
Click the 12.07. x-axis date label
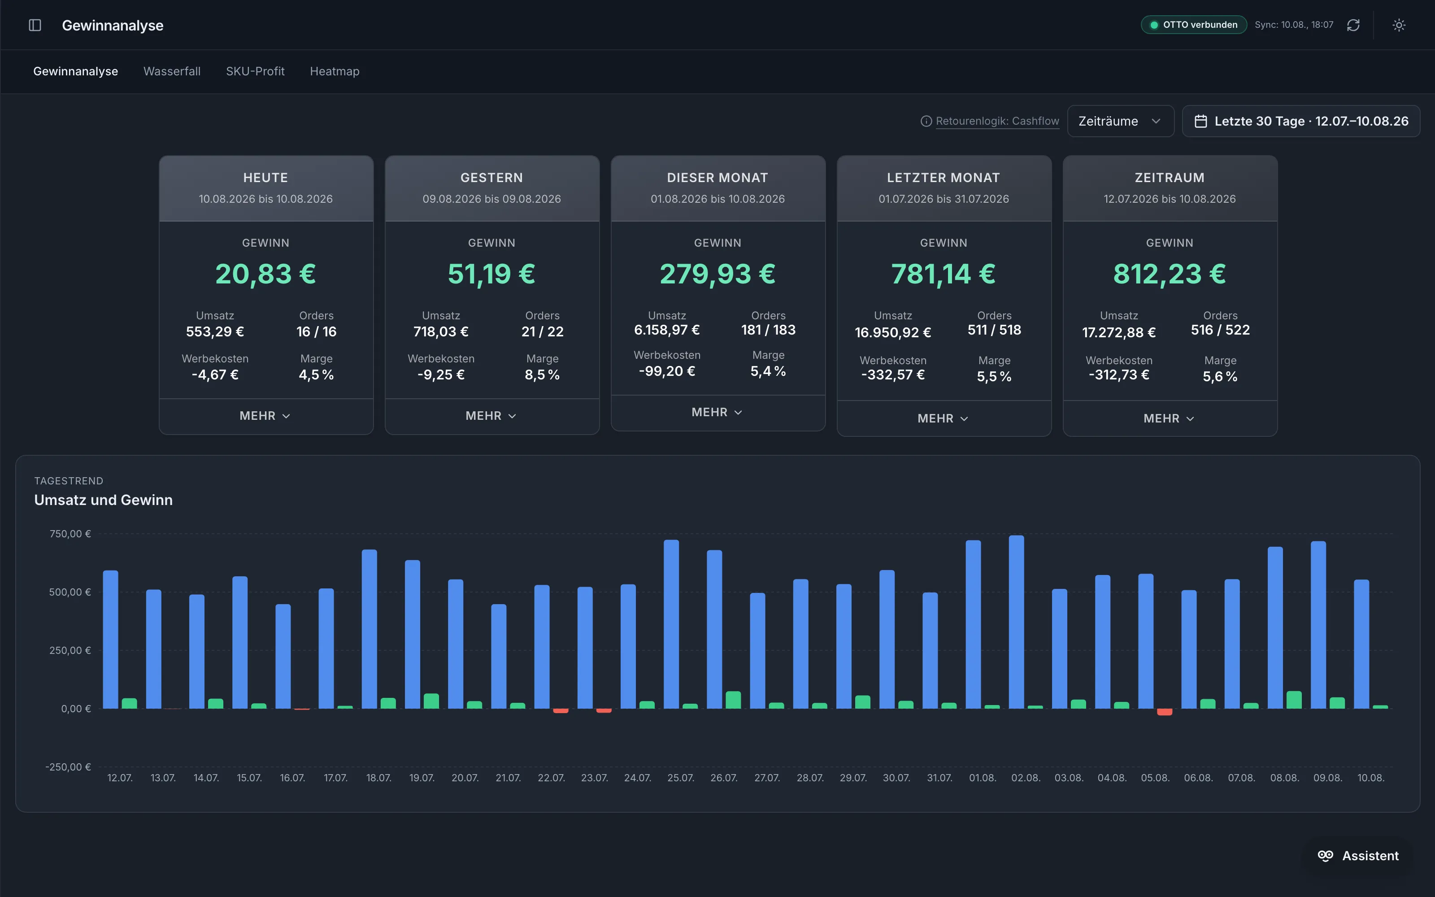coord(120,778)
